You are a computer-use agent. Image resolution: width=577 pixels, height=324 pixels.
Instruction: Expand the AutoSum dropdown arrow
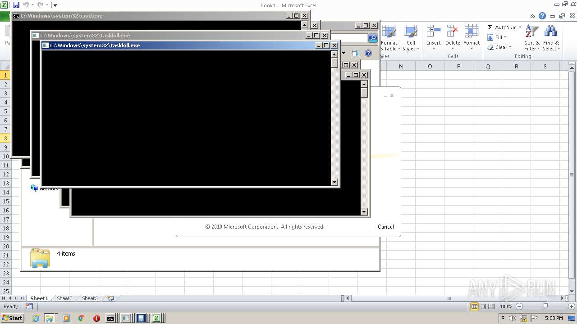point(520,27)
